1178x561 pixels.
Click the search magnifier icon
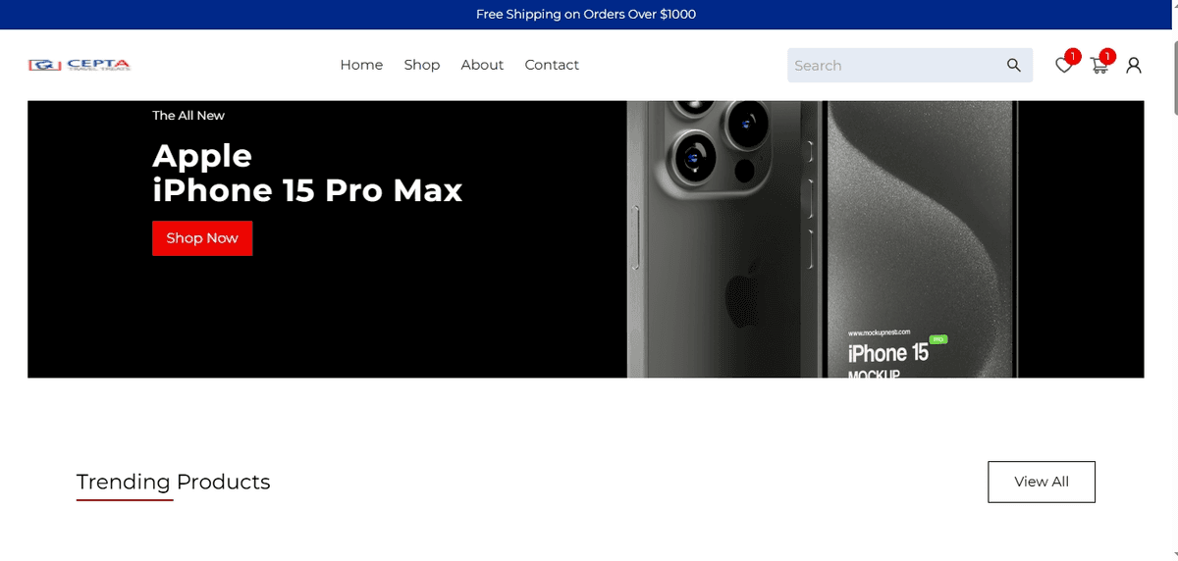1014,66
